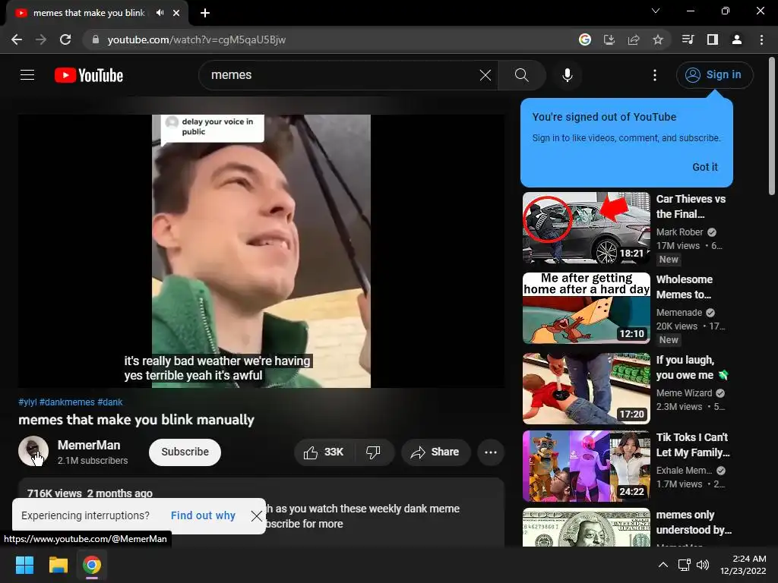This screenshot has height=583, width=778.
Task: Click the Sign in button
Action: click(714, 75)
